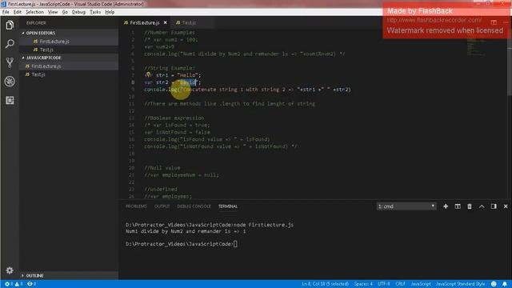Select terminal dropdown showing 1: cmd
This screenshot has width=512, height=288.
(x=406, y=206)
